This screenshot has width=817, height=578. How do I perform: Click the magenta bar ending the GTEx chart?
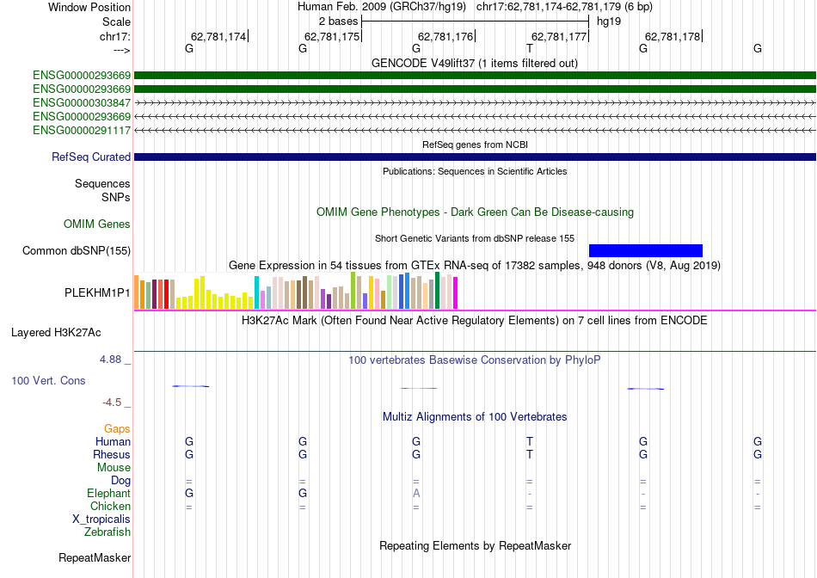tap(456, 293)
